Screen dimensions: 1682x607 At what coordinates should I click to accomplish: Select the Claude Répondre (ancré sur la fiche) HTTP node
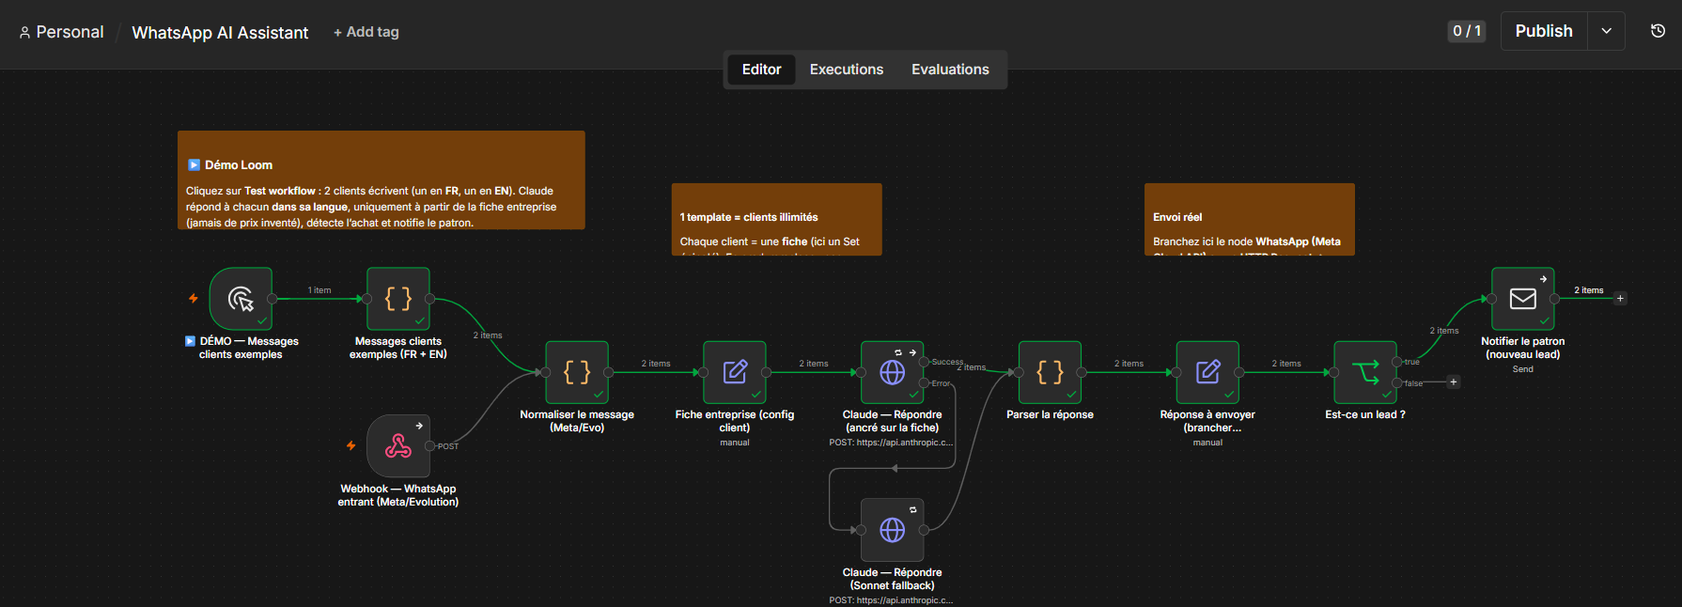[893, 372]
